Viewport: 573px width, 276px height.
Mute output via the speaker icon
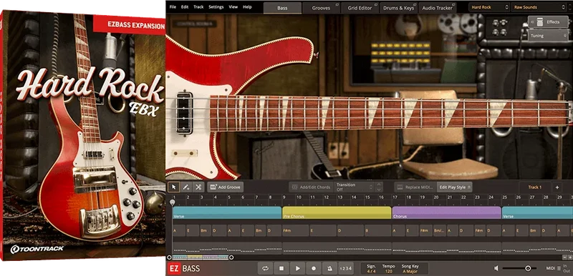coord(496,268)
